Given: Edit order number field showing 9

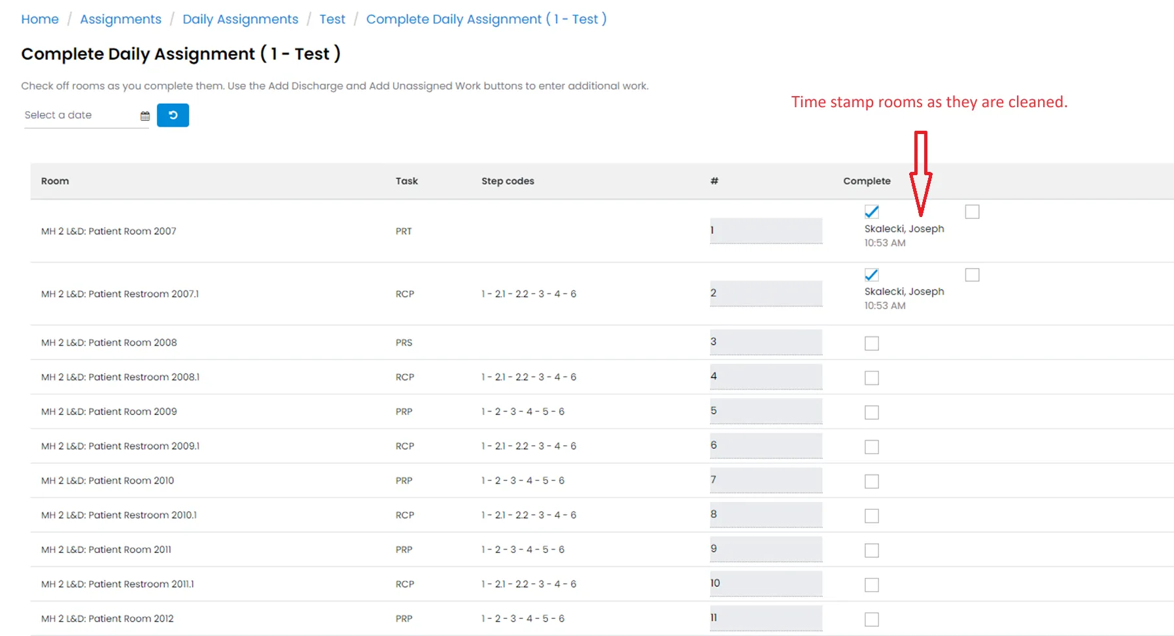Looking at the screenshot, I should [766, 550].
